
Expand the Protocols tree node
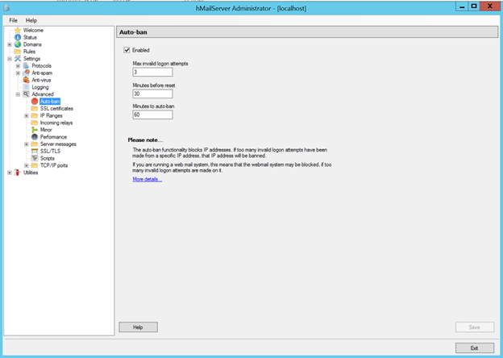tap(18, 66)
